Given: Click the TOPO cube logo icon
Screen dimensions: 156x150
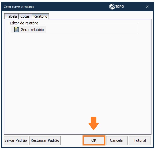Looking at the screenshot, I should click(112, 7).
